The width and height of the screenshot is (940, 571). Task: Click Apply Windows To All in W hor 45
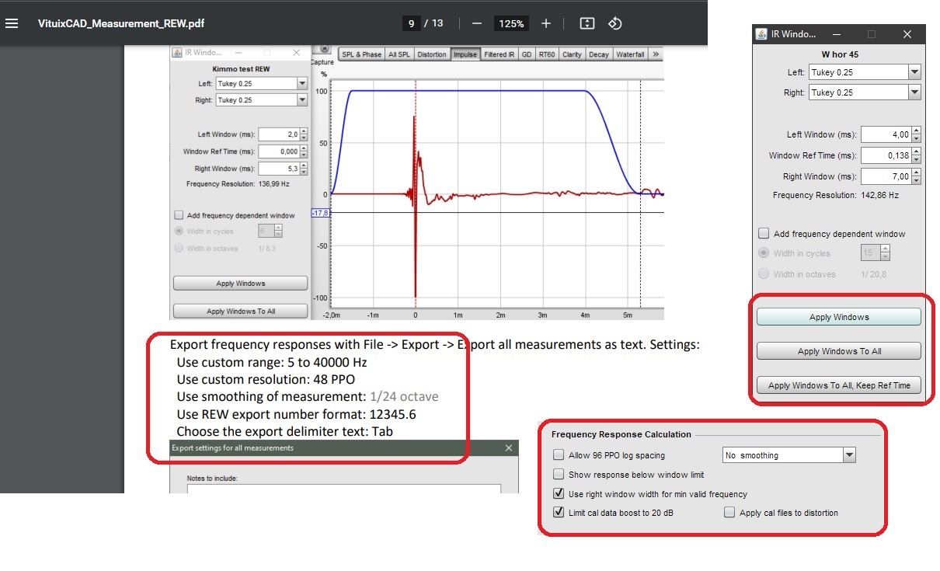[839, 351]
